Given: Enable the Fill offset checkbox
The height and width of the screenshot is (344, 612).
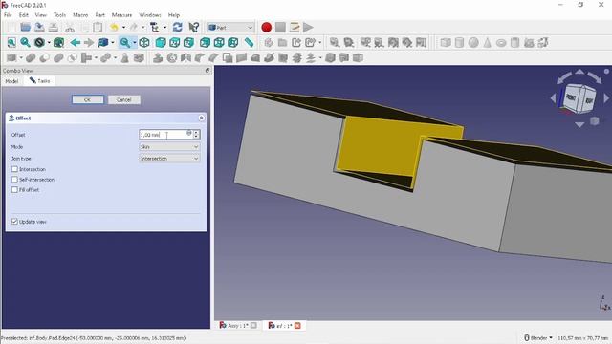Looking at the screenshot, I should 15,189.
